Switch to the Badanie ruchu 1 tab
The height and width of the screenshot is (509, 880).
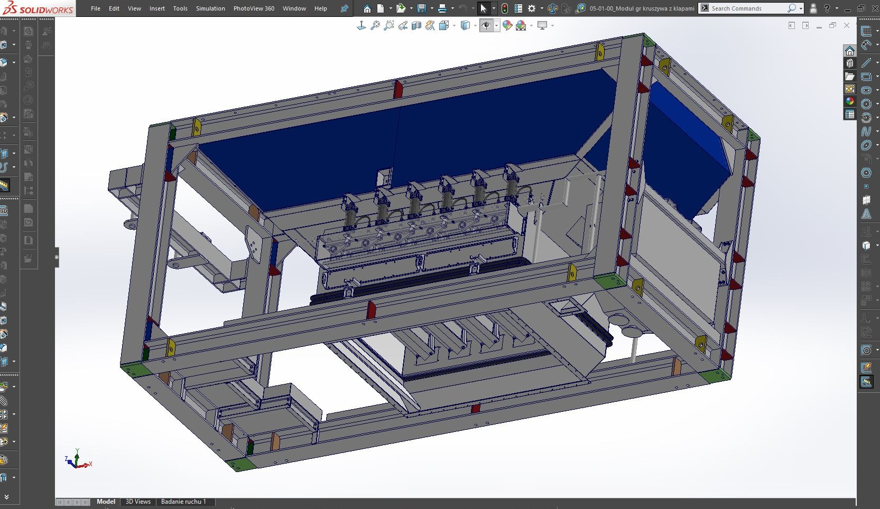click(183, 502)
